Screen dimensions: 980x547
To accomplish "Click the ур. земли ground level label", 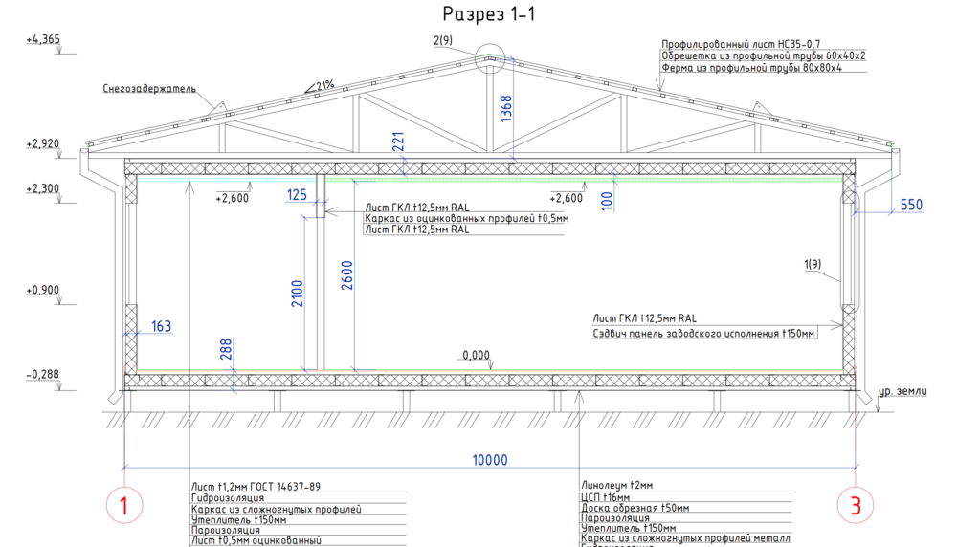I will tap(903, 392).
